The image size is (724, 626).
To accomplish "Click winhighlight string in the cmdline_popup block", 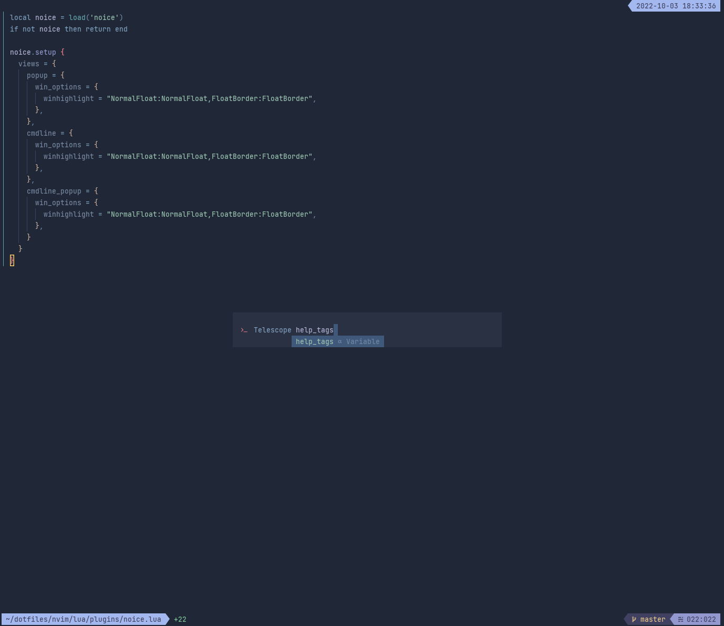I will tap(210, 214).
